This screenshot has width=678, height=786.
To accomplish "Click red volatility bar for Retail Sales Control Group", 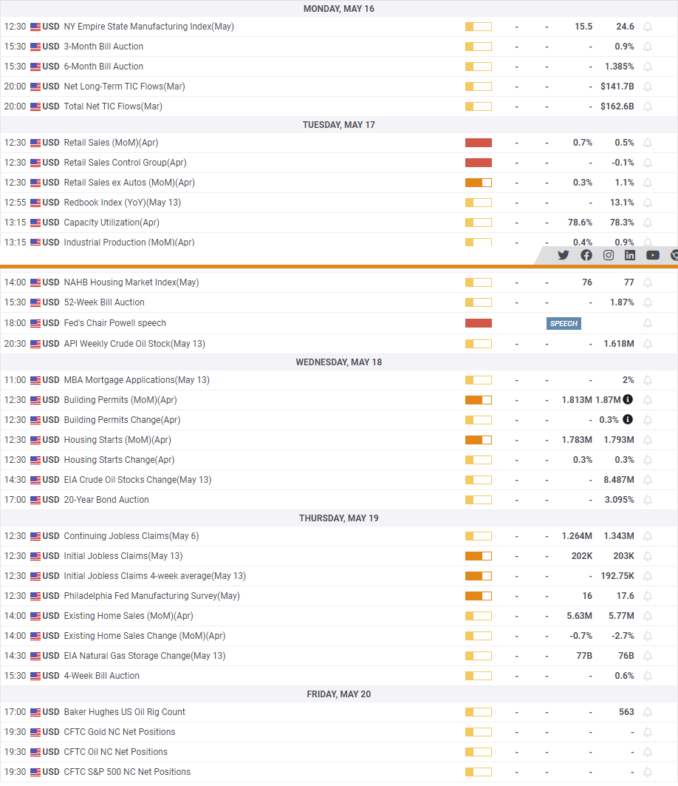I will coord(478,163).
